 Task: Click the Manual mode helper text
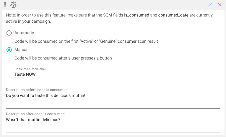(x=63, y=58)
